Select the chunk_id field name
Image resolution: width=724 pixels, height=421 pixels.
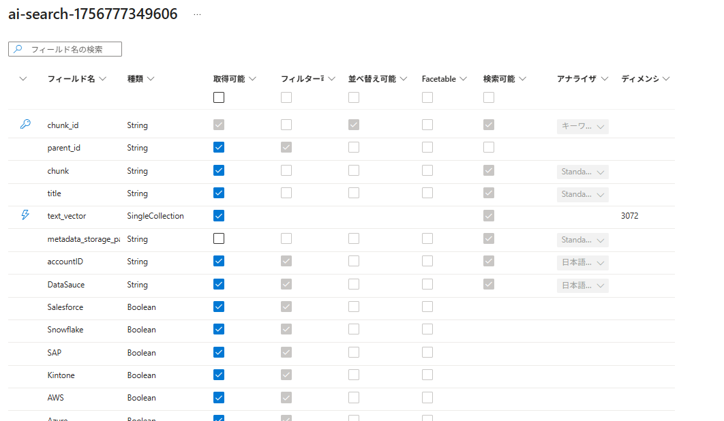tap(63, 125)
